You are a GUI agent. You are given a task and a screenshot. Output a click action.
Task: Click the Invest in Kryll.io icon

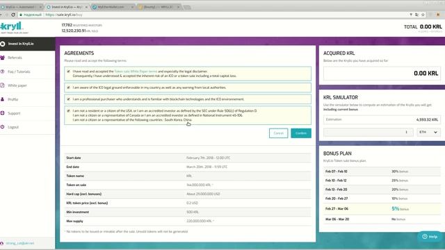point(3,44)
